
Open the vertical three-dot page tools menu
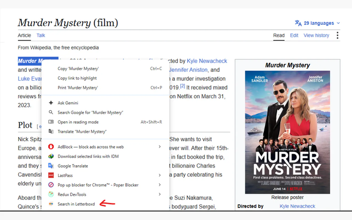(337, 35)
